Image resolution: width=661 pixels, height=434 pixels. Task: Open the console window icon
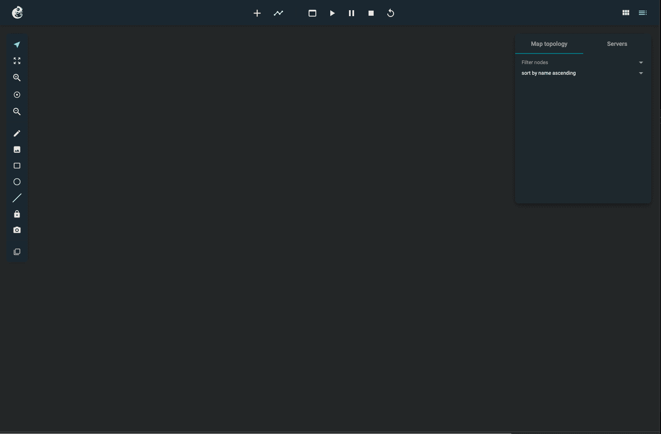[x=312, y=13]
